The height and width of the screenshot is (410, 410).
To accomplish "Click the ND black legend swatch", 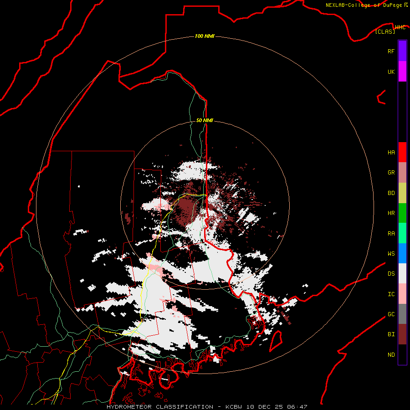I will tap(402, 354).
